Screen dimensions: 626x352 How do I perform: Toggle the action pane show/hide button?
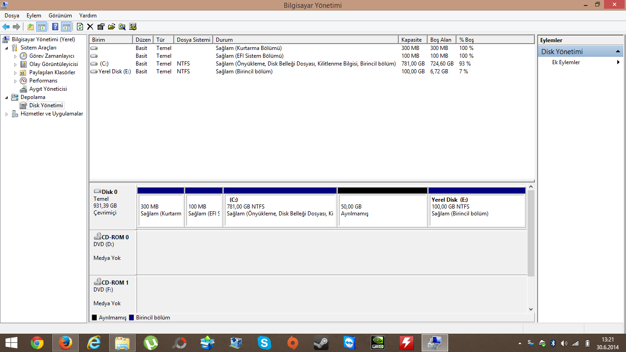pyautogui.click(x=66, y=27)
